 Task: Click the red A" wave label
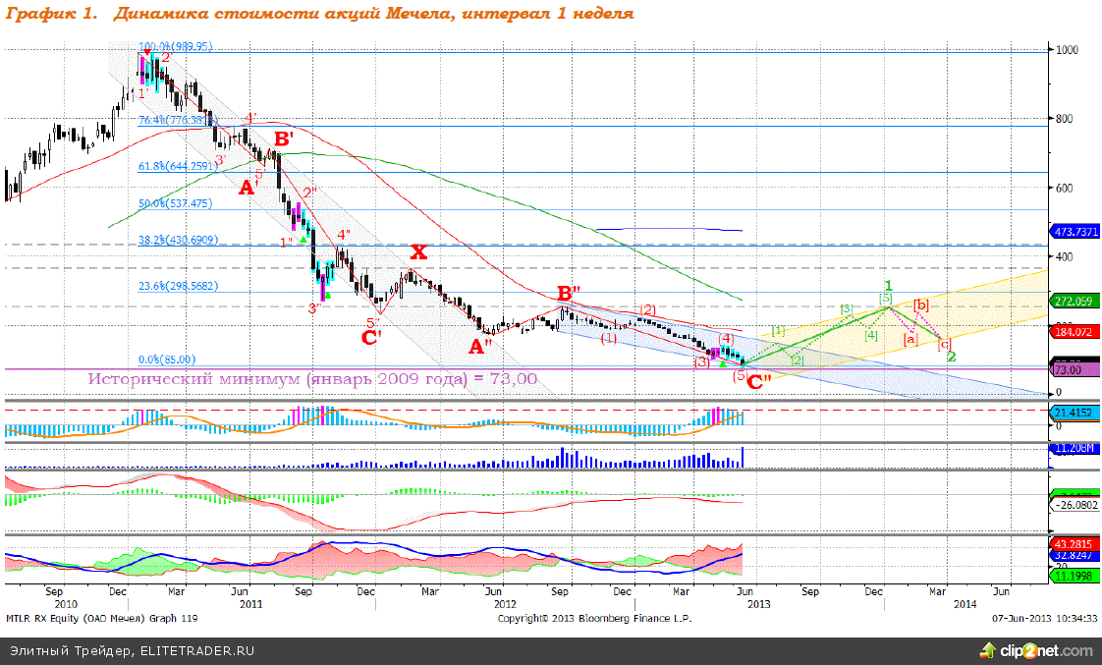481,346
